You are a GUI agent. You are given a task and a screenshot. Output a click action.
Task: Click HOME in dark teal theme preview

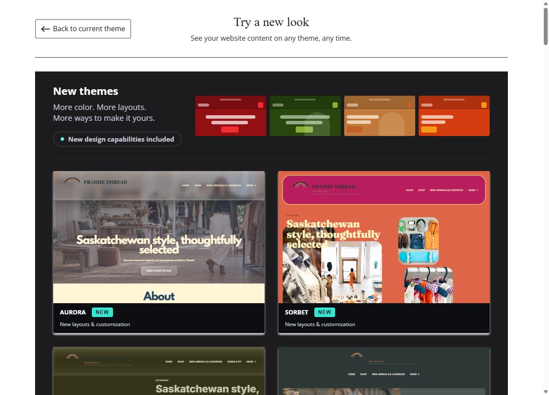tap(352, 374)
